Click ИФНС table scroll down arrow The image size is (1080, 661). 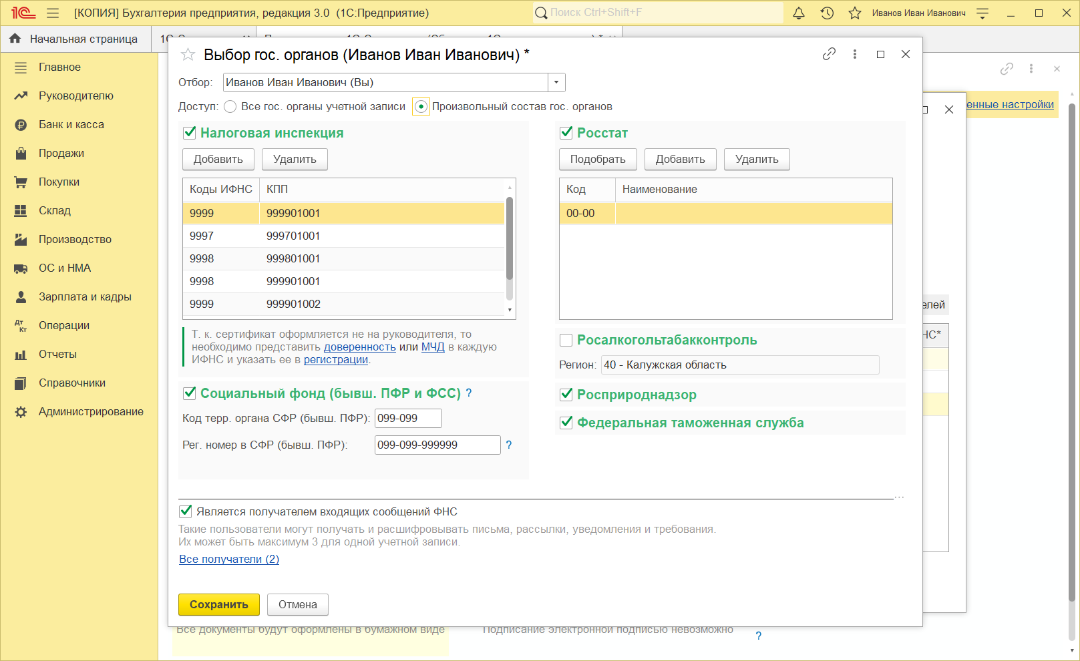coord(510,310)
